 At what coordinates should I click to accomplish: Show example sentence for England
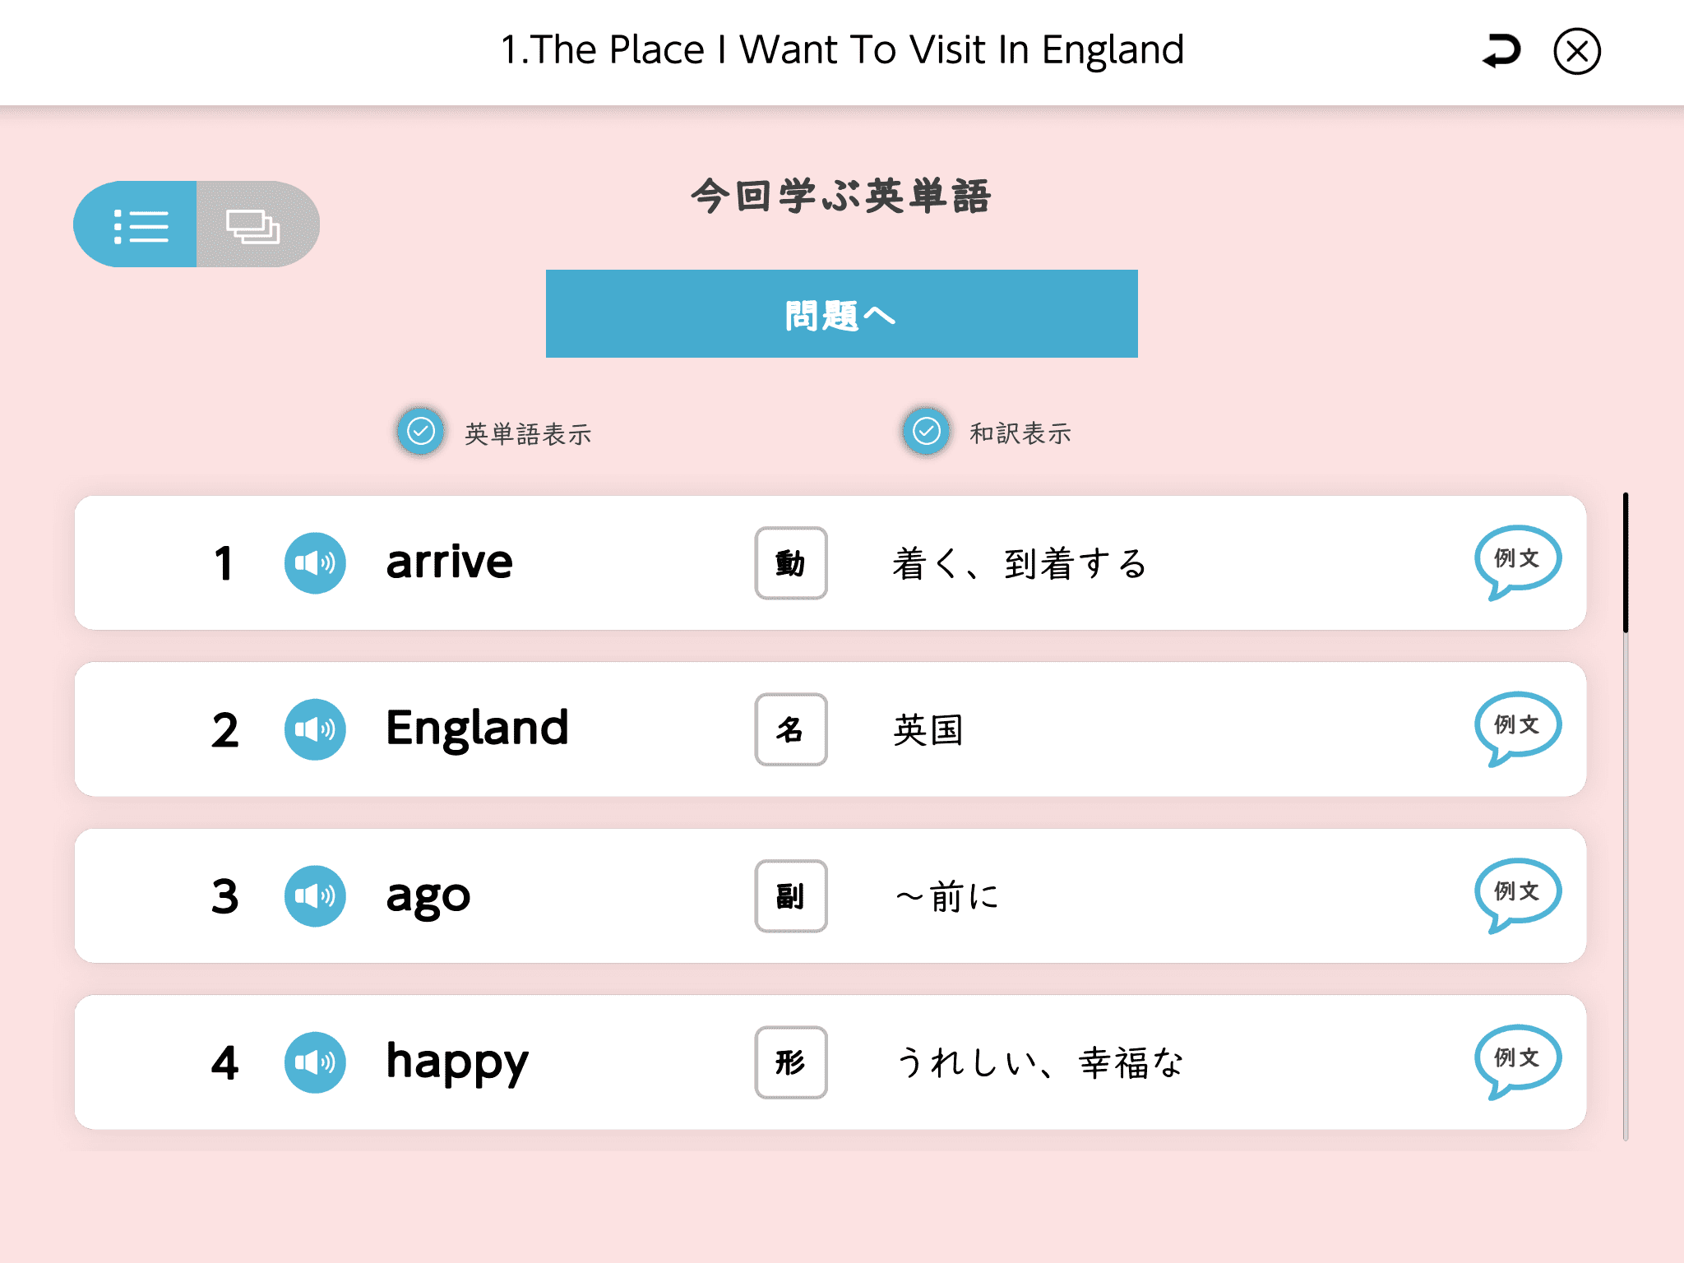[x=1516, y=726]
